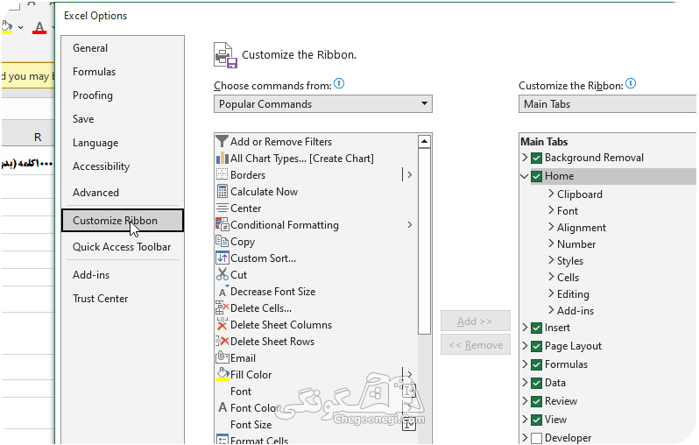Expand the Alignment group
Viewport: 699px width, 445px height.
[552, 227]
